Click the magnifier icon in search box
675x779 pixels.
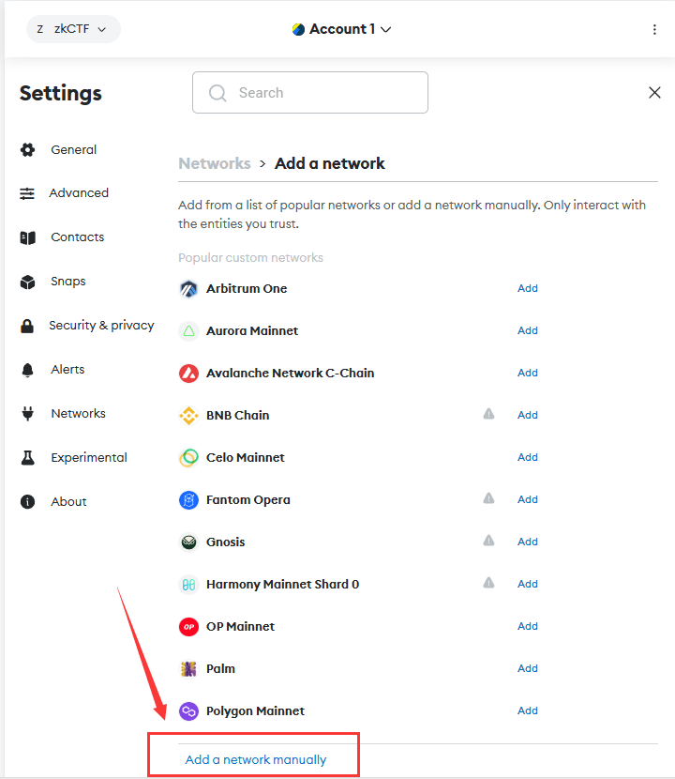click(217, 93)
